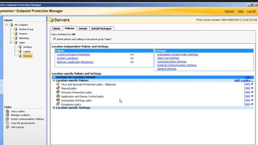258x145 pixels.
Task: Open External Communications Settings link
Action: [x=177, y=65]
